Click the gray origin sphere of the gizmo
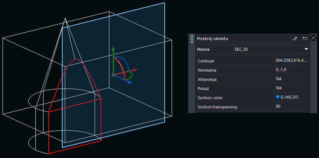 pyautogui.click(x=113, y=75)
